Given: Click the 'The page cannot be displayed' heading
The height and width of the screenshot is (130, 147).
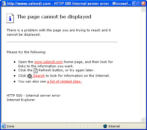Looking at the screenshot, I should pos(54,17).
